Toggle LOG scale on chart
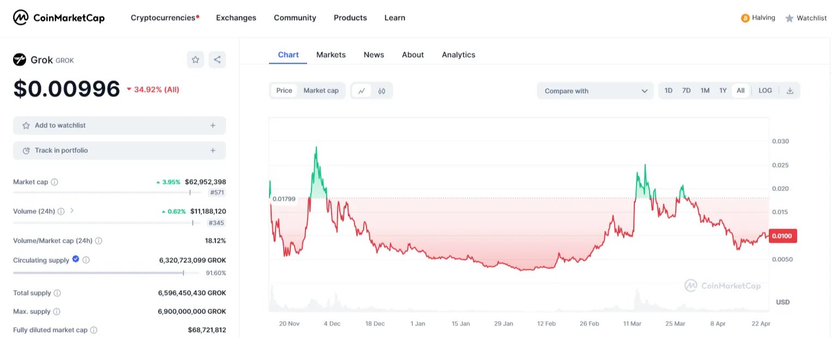 click(765, 91)
